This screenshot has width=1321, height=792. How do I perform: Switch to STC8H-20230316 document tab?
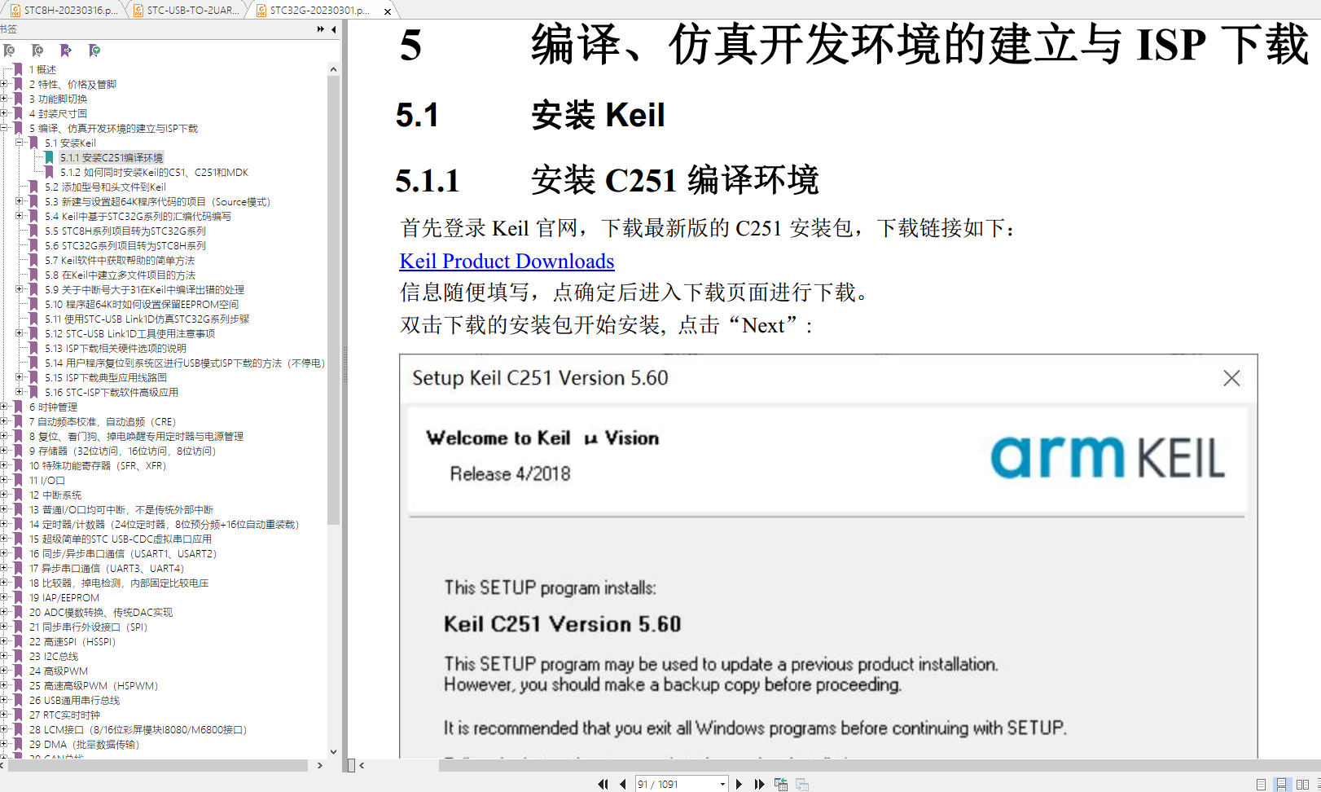[x=64, y=10]
